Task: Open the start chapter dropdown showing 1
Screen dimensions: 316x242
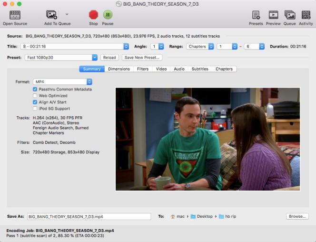Action: tap(227, 46)
